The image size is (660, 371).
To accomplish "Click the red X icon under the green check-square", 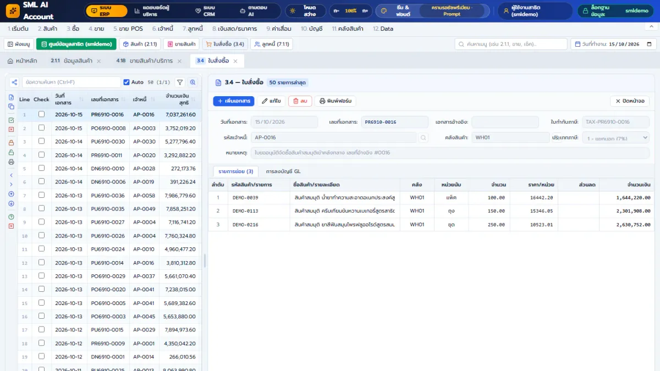I will [11, 129].
